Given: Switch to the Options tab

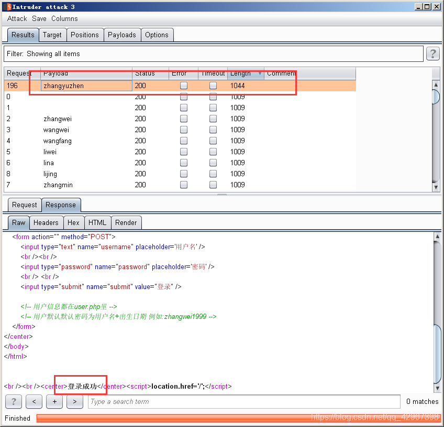Looking at the screenshot, I should coord(157,35).
